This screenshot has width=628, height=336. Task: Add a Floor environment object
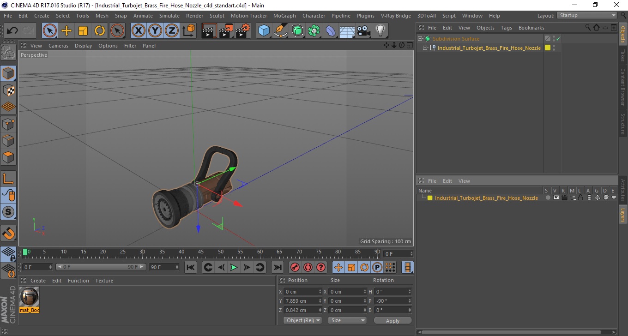click(347, 31)
